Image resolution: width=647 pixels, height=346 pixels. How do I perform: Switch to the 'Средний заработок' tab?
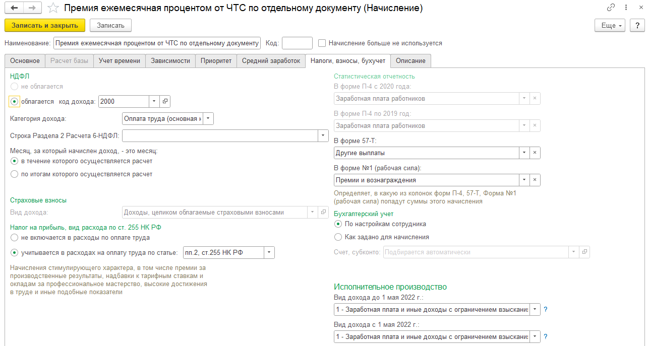(271, 61)
